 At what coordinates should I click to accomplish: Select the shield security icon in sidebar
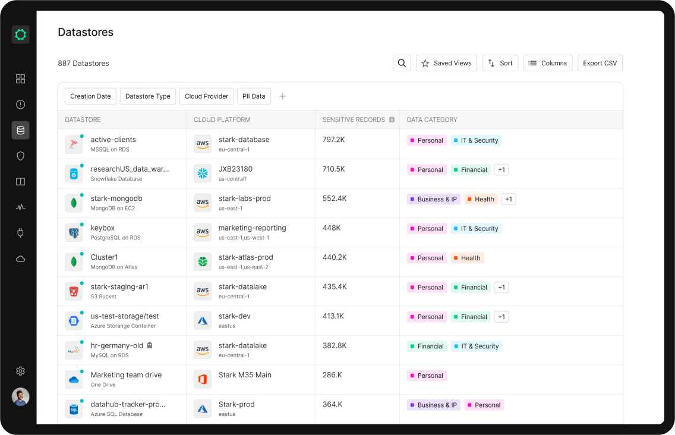[20, 156]
